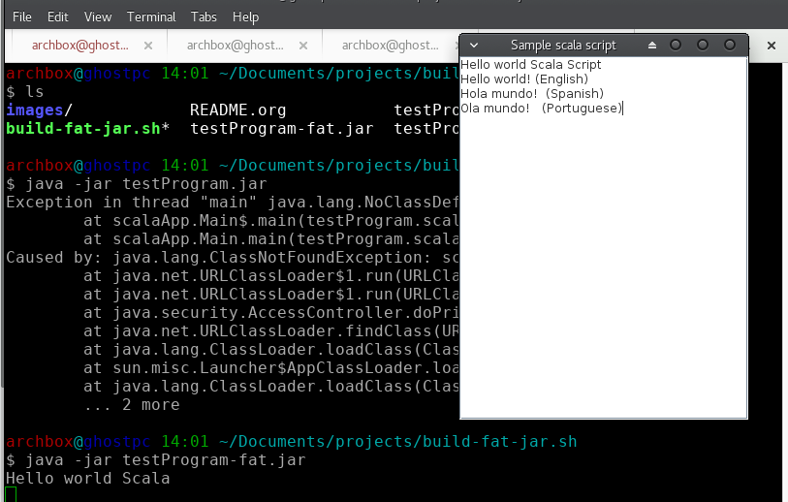The height and width of the screenshot is (502, 788).
Task: Click the green terminal cursor block
Action: tap(11, 494)
